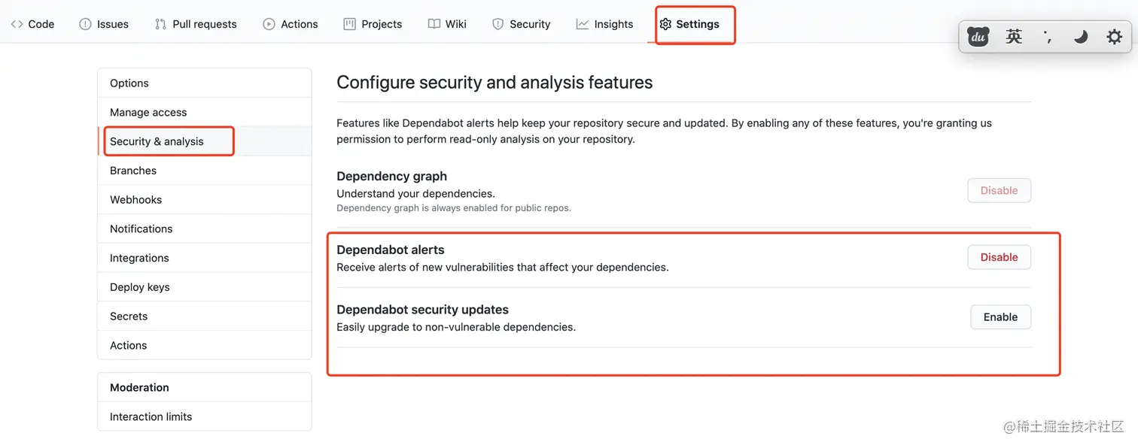This screenshot has width=1138, height=448.
Task: Switch input language with 英 button
Action: click(1014, 37)
